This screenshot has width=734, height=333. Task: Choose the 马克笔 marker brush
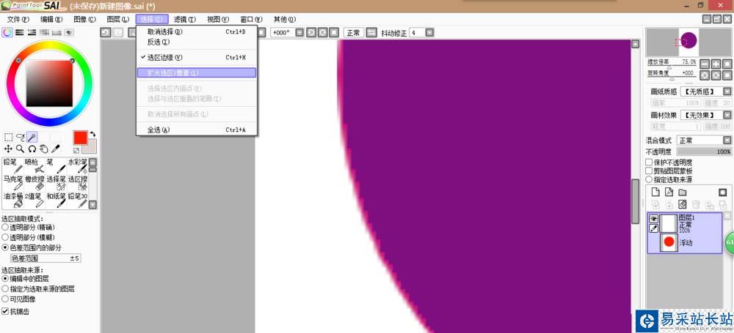pyautogui.click(x=12, y=183)
